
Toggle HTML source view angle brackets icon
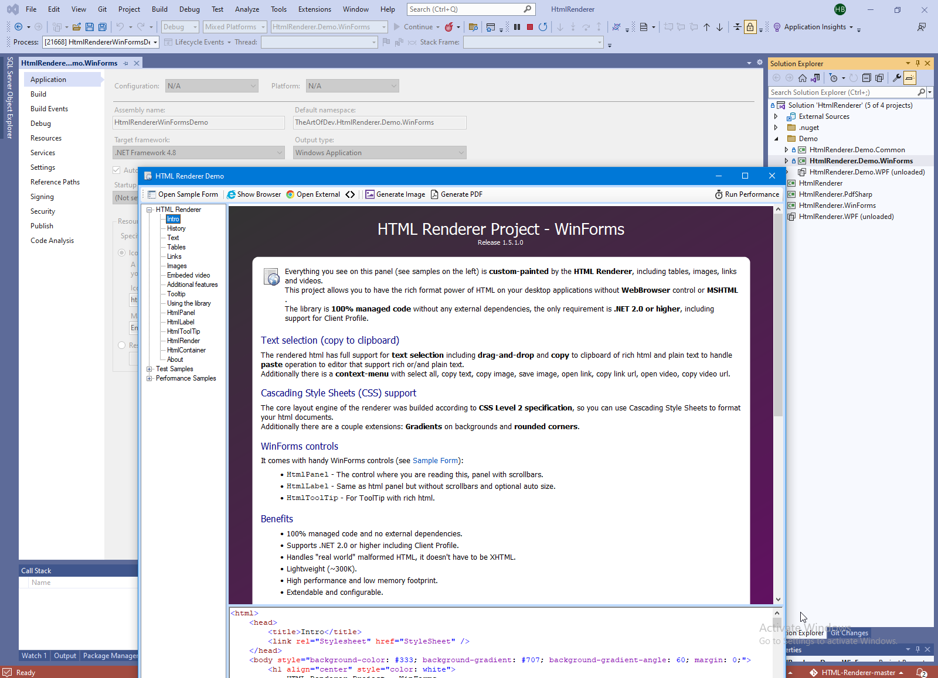pyautogui.click(x=350, y=194)
